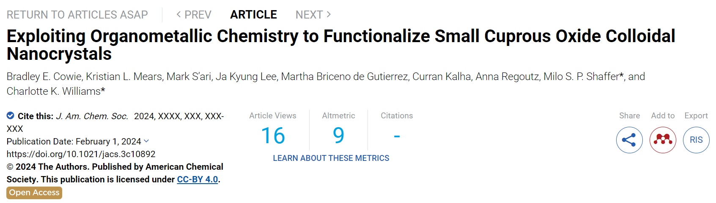Open author Charlotte K. Williams
This screenshot has height=203, width=716.
tap(54, 91)
